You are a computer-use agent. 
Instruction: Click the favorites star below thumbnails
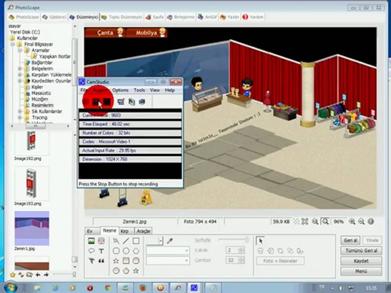[x=13, y=275]
